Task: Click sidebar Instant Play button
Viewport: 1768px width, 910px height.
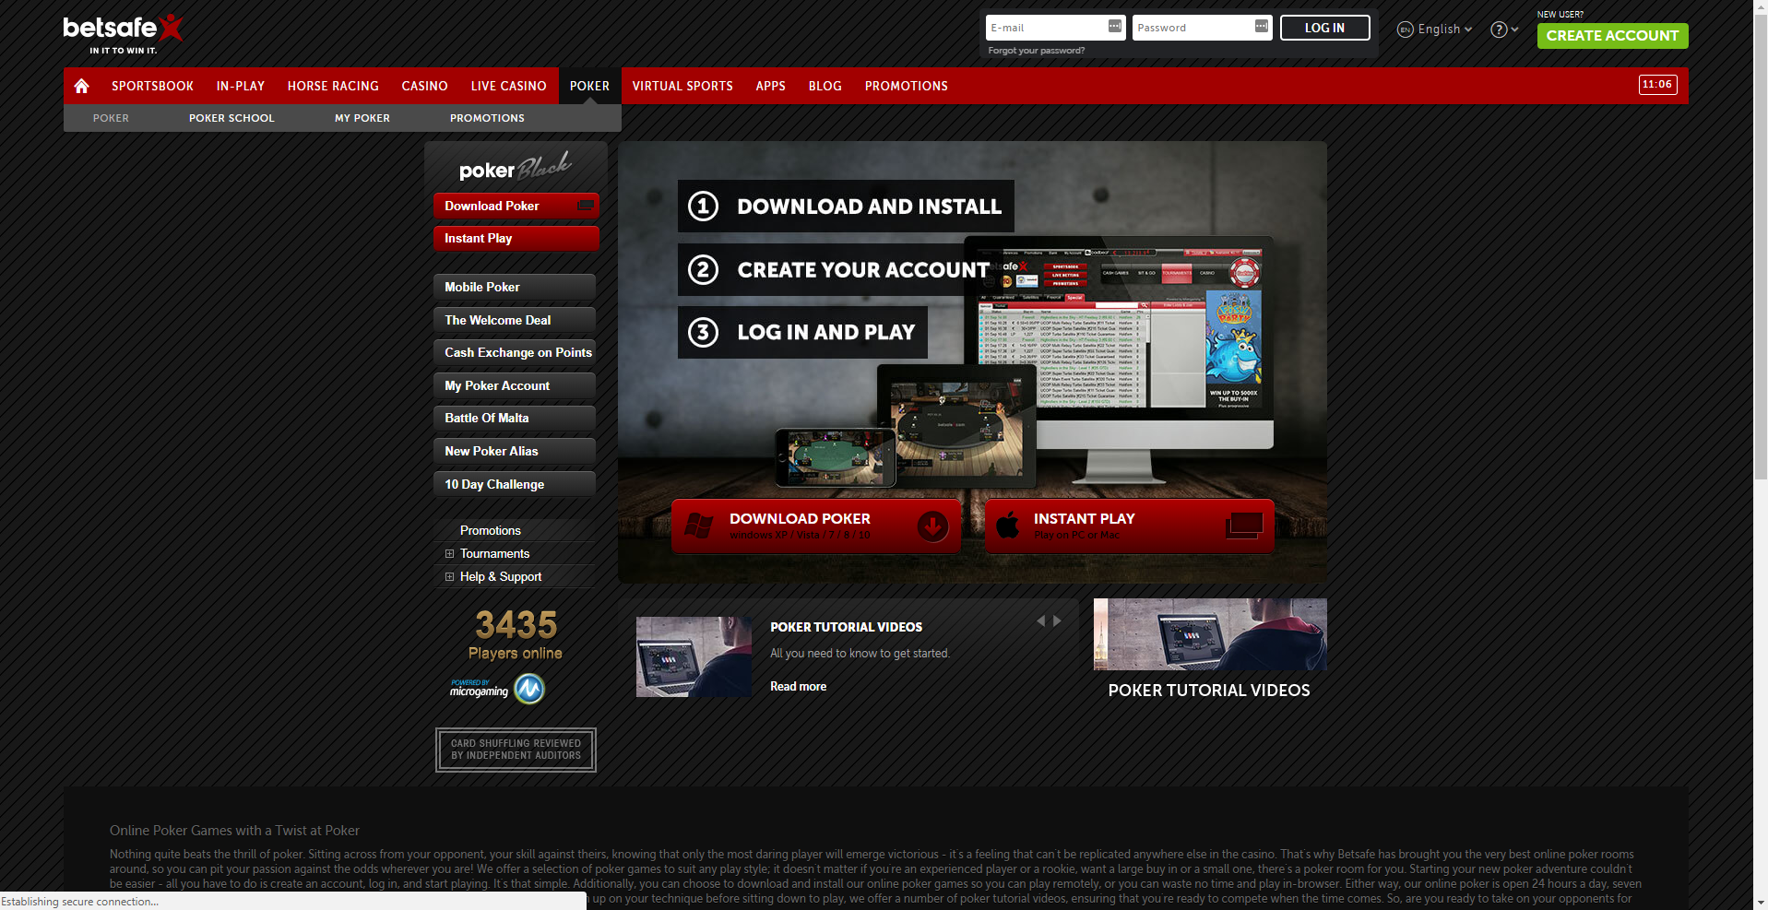Action: click(x=516, y=238)
